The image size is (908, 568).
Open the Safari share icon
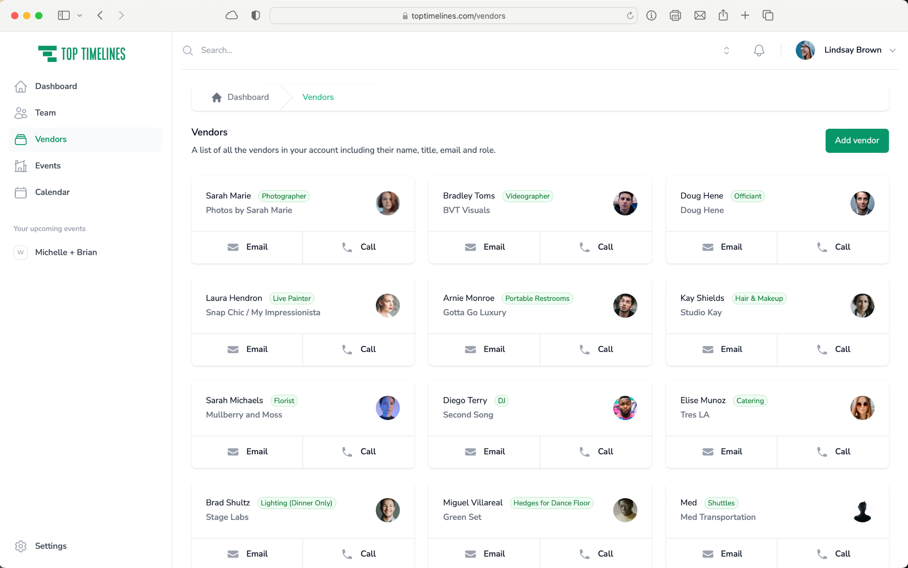[723, 15]
